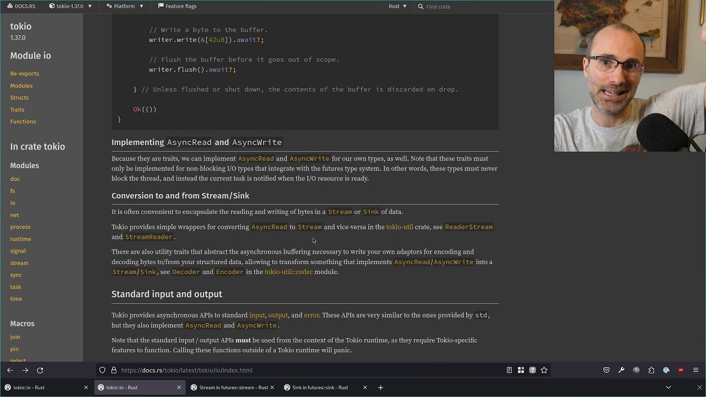
Task: Open the runtime module in sidebar
Action: [20, 239]
